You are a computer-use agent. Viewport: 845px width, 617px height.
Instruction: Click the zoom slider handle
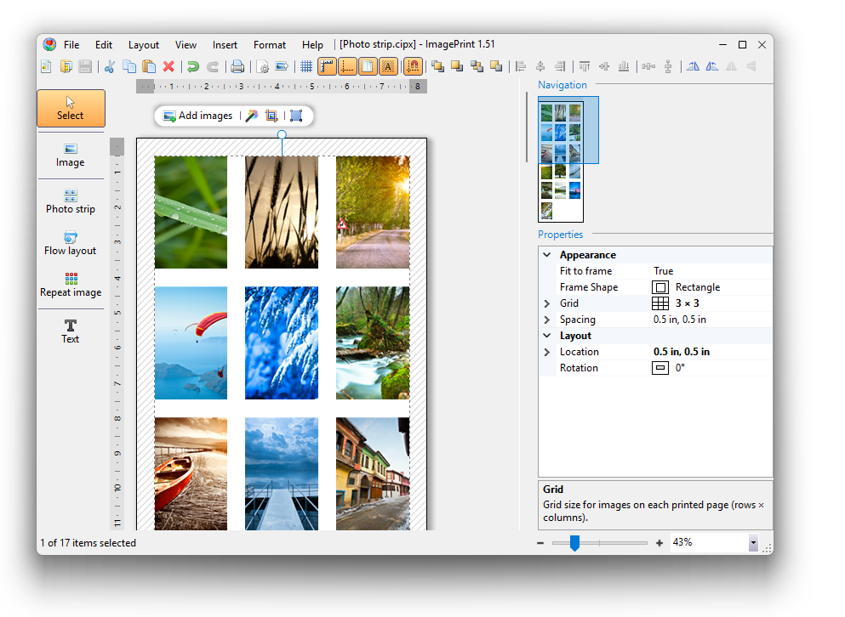click(x=574, y=543)
